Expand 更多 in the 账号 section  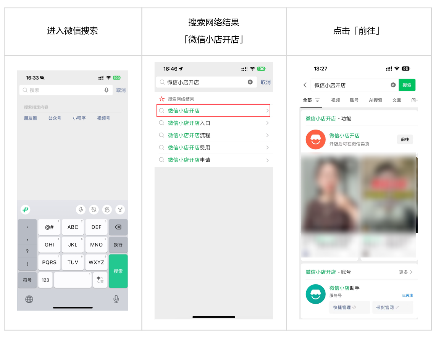tap(405, 272)
